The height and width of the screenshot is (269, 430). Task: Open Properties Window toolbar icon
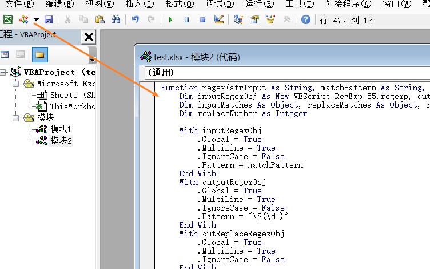coord(254,19)
